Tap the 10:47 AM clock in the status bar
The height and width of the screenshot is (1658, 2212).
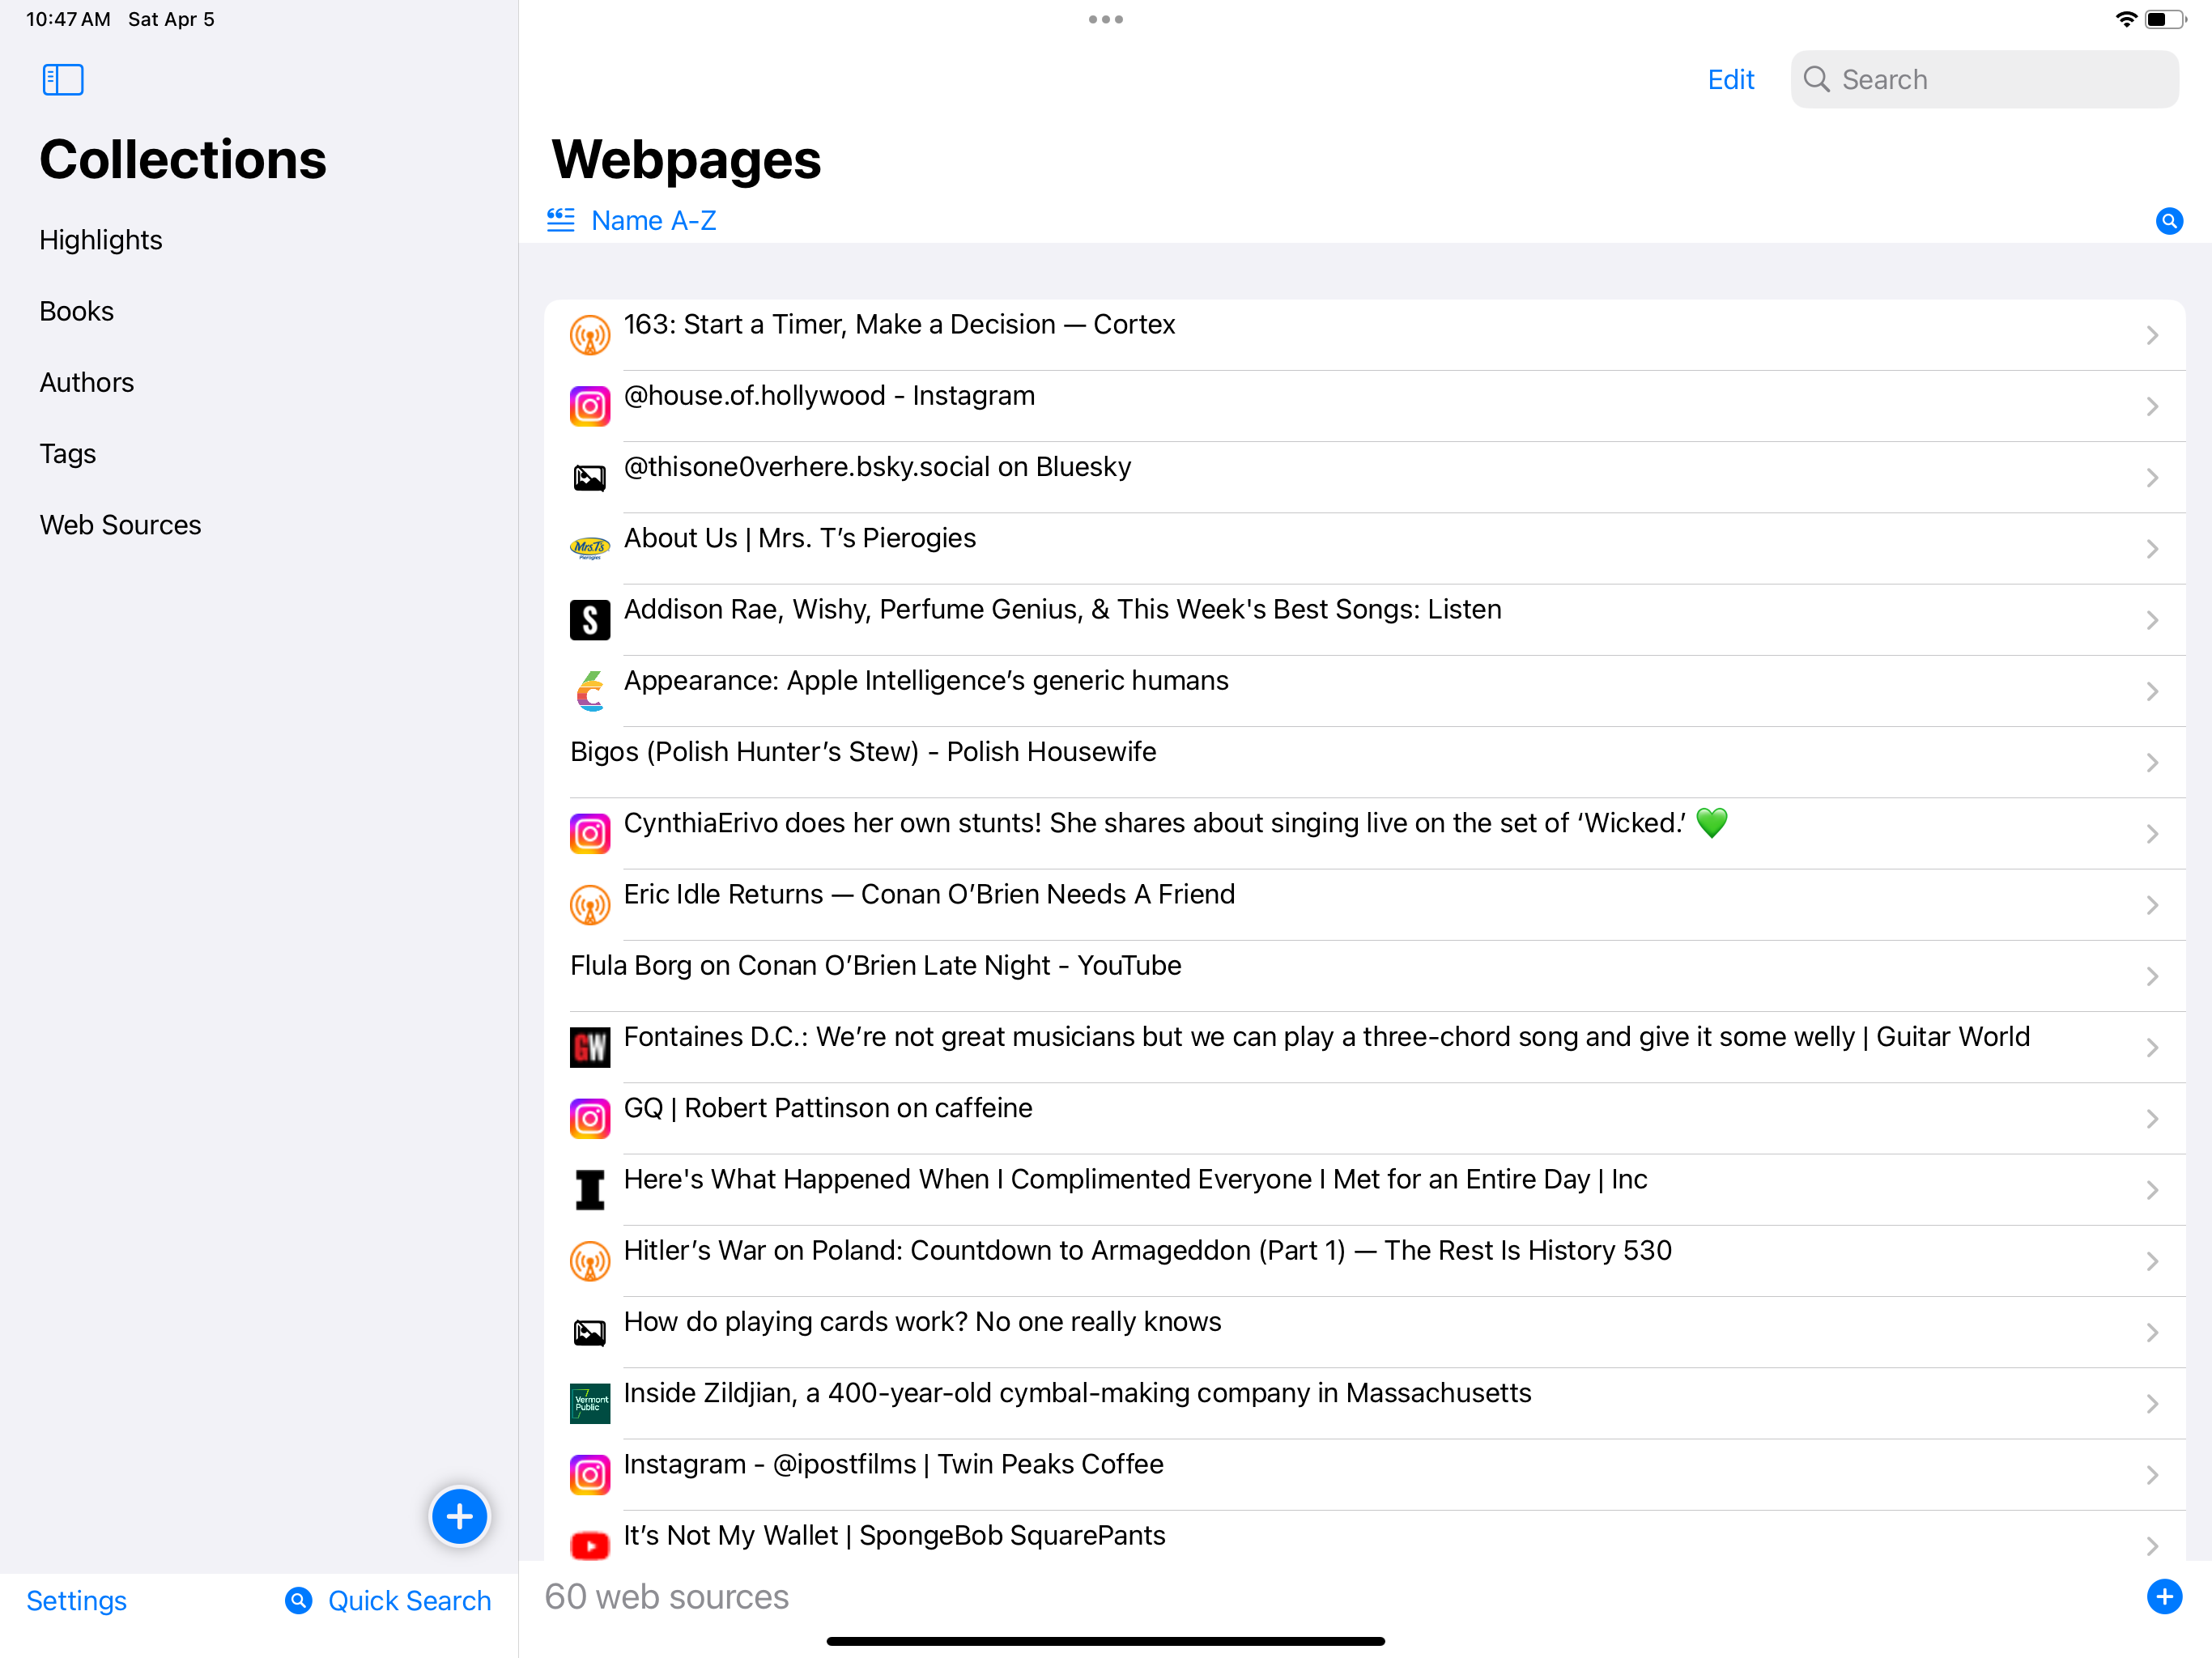pyautogui.click(x=68, y=19)
